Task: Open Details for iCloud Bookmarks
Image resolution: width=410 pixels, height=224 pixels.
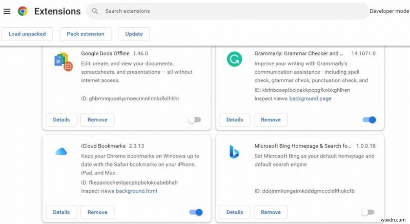Action: pos(61,212)
